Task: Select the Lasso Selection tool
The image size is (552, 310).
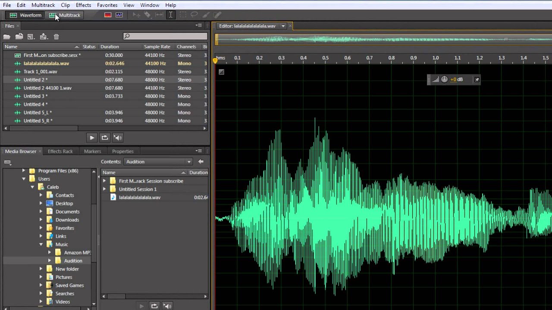Action: pyautogui.click(x=194, y=15)
